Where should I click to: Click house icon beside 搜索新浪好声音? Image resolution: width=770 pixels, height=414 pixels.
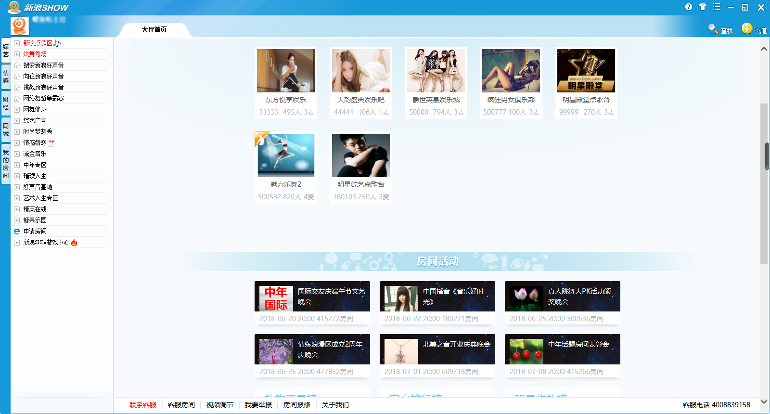point(17,65)
